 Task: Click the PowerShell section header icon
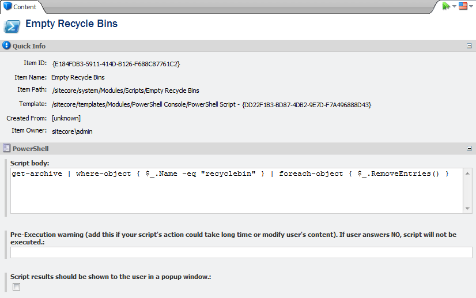(6, 148)
